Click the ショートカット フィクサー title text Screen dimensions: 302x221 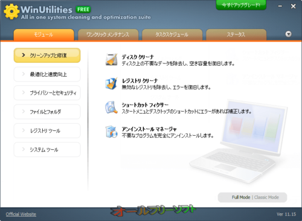click(145, 105)
